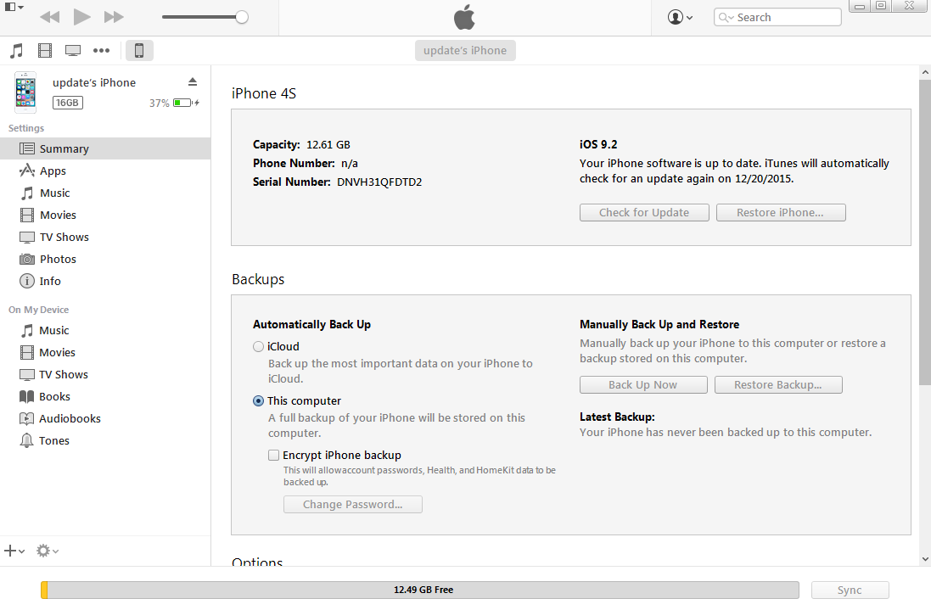Open the iTunes window menu dropdown
This screenshot has width=931, height=610.
pos(14,7)
